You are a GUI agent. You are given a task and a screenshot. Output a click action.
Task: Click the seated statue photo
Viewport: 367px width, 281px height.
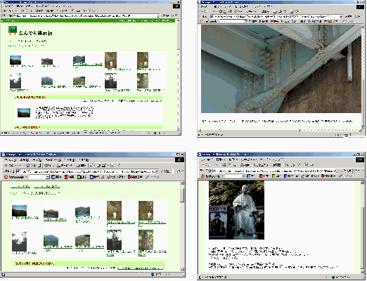pyautogui.click(x=236, y=210)
